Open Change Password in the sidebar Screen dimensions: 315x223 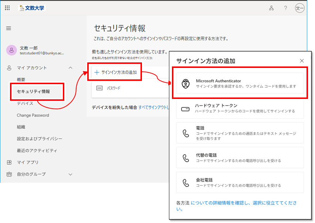pos(33,115)
